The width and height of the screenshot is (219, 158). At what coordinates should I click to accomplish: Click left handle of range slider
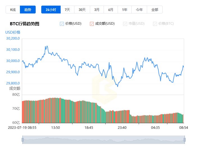coord(22,140)
